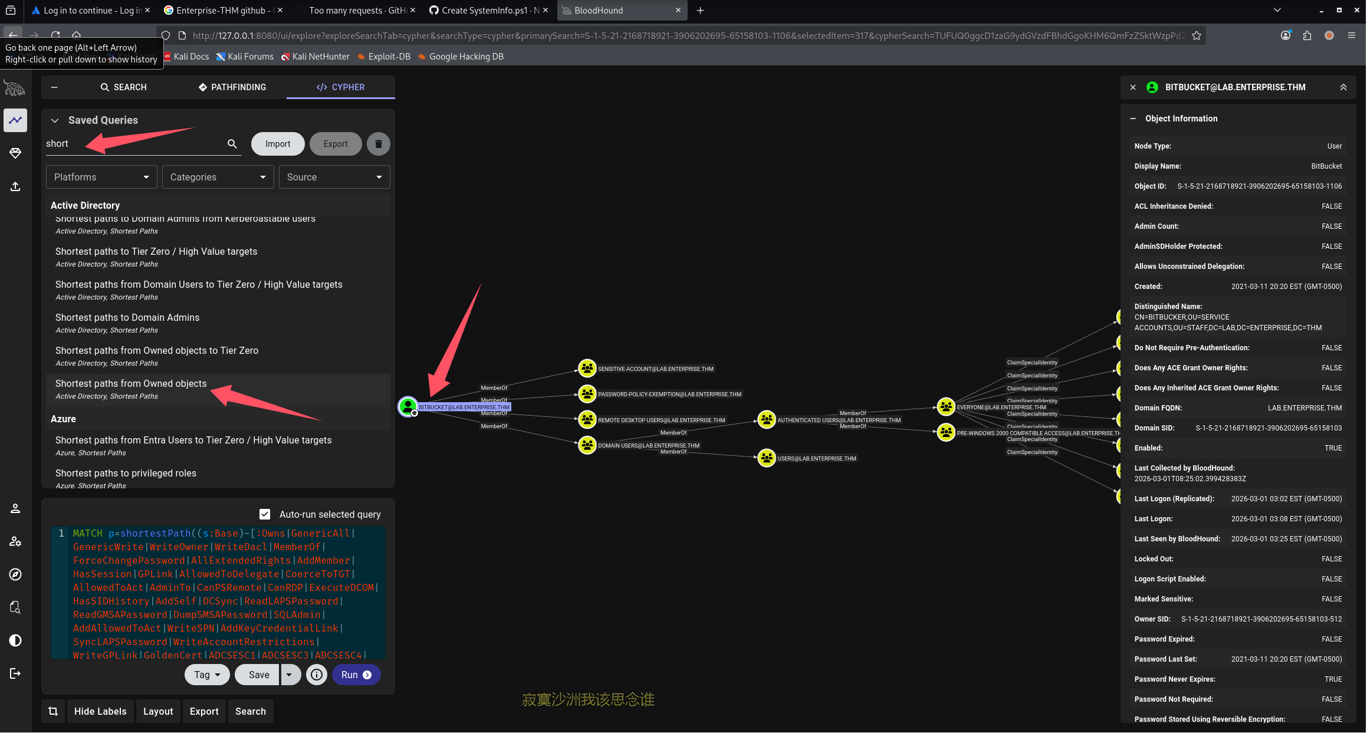Collapse the Object Information section
Screen dimensions: 1367x733
click(x=1133, y=119)
